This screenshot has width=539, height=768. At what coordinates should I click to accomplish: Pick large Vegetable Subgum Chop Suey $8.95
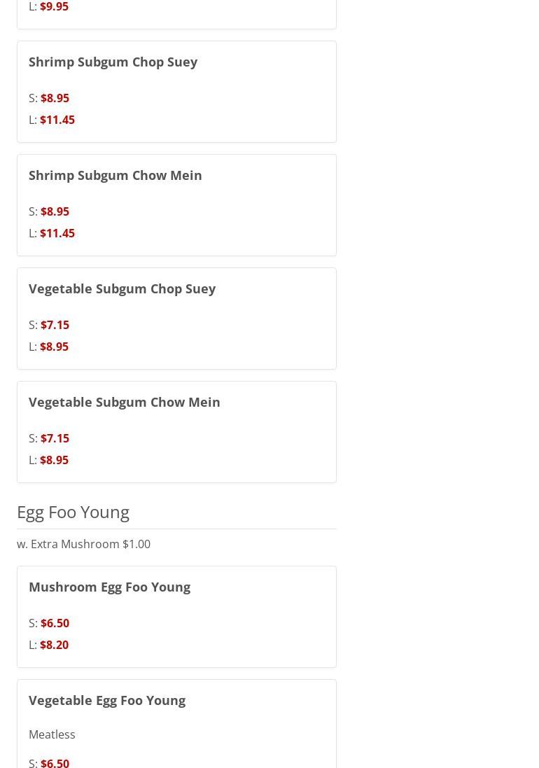(x=54, y=347)
